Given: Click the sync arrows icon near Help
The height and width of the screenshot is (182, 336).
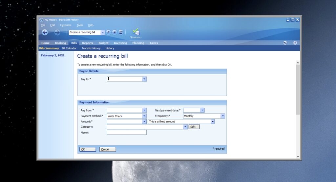Looking at the screenshot, I should (x=285, y=43).
